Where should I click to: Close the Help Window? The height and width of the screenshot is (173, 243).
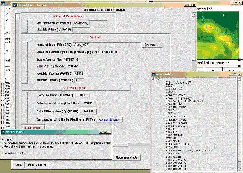point(109,132)
